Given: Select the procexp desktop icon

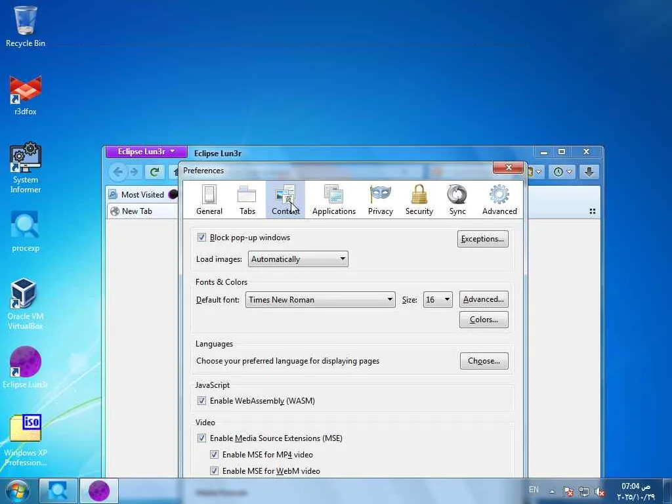Looking at the screenshot, I should point(26,232).
